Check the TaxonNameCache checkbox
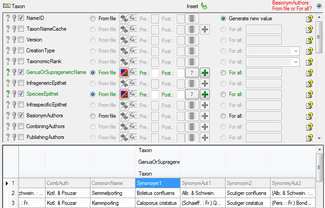The width and height of the screenshot is (325, 208). point(21,29)
